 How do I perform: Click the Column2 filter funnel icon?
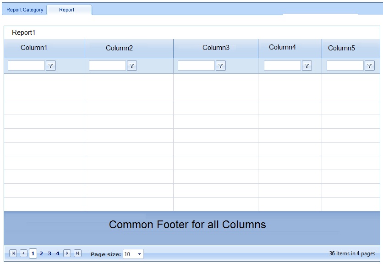tap(132, 66)
